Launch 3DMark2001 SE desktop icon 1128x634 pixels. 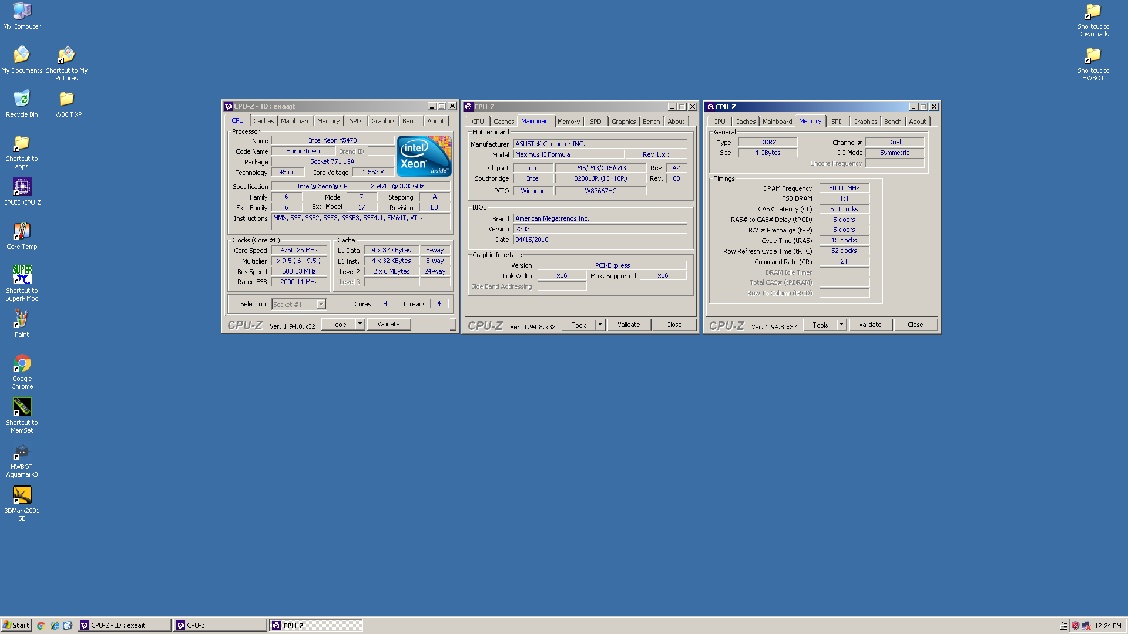point(22,504)
